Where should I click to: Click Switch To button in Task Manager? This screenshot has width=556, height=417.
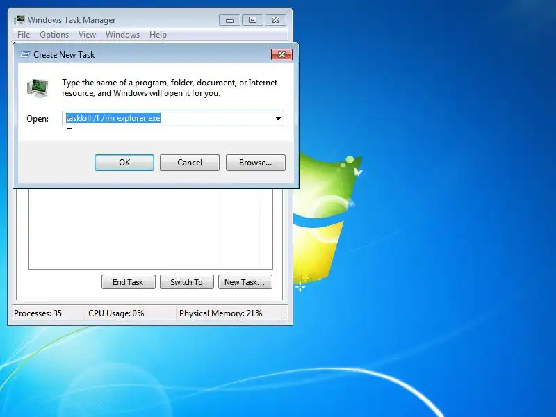tap(186, 282)
